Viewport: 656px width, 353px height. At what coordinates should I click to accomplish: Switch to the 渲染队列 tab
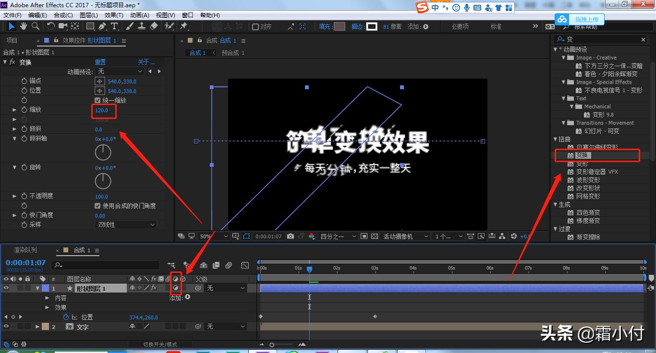point(25,250)
